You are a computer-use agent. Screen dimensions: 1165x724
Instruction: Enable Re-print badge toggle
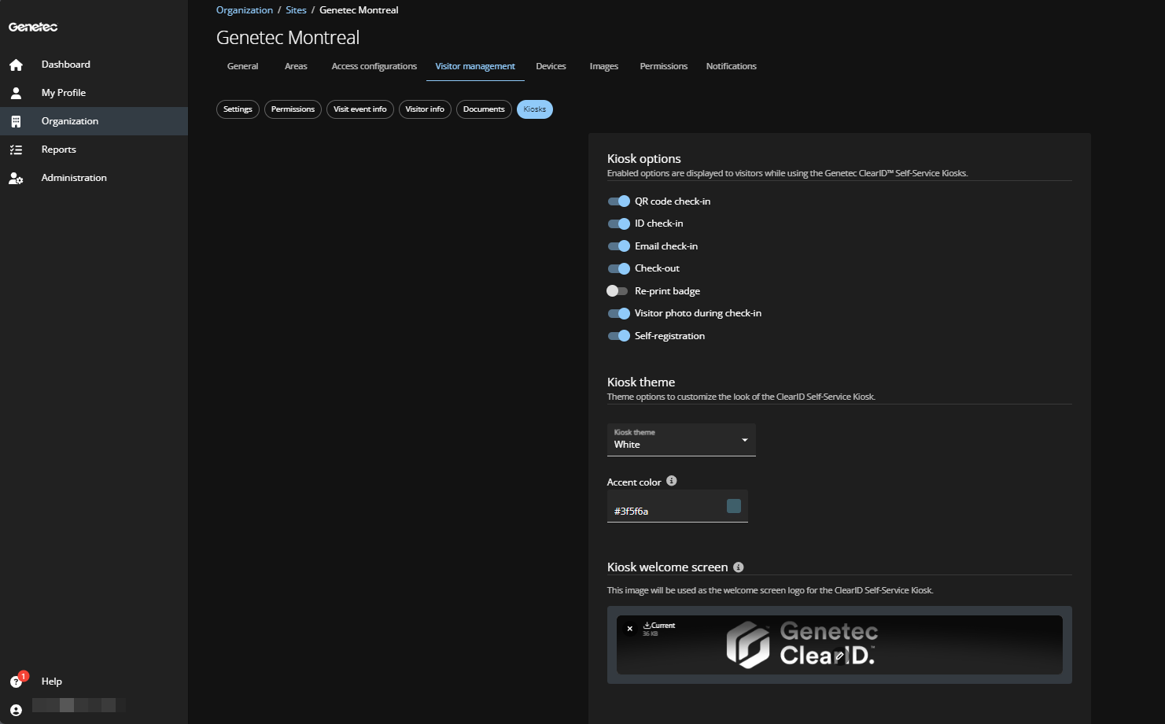618,291
